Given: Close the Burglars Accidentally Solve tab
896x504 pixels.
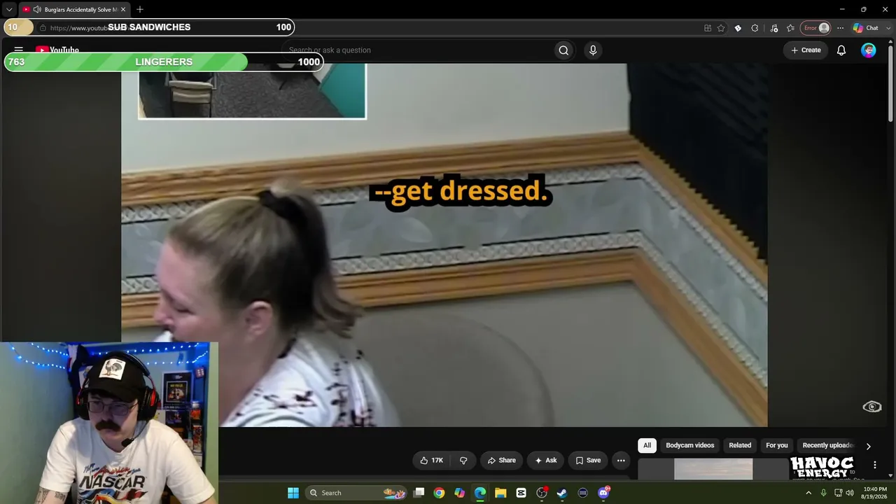Looking at the screenshot, I should point(124,9).
